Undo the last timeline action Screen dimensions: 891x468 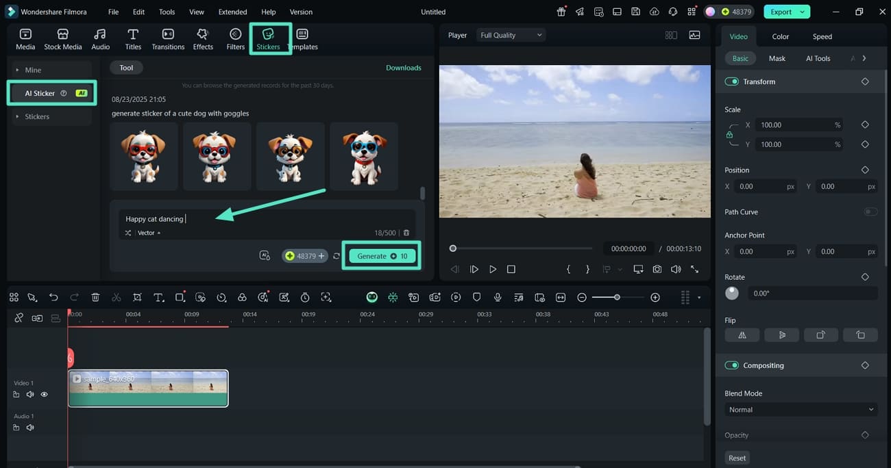[53, 297]
